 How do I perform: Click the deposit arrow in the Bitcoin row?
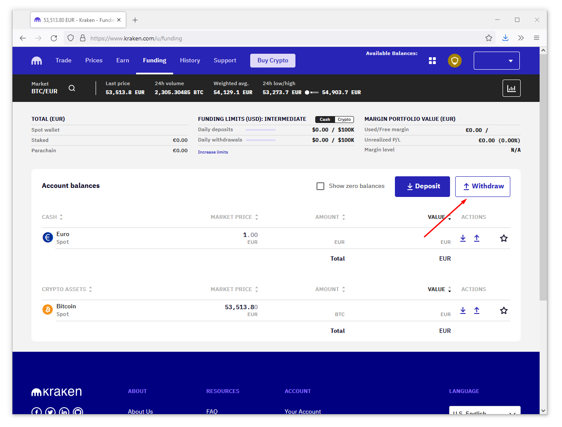pyautogui.click(x=463, y=310)
